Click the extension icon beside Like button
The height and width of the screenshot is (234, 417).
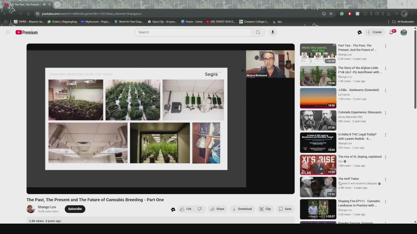173,209
